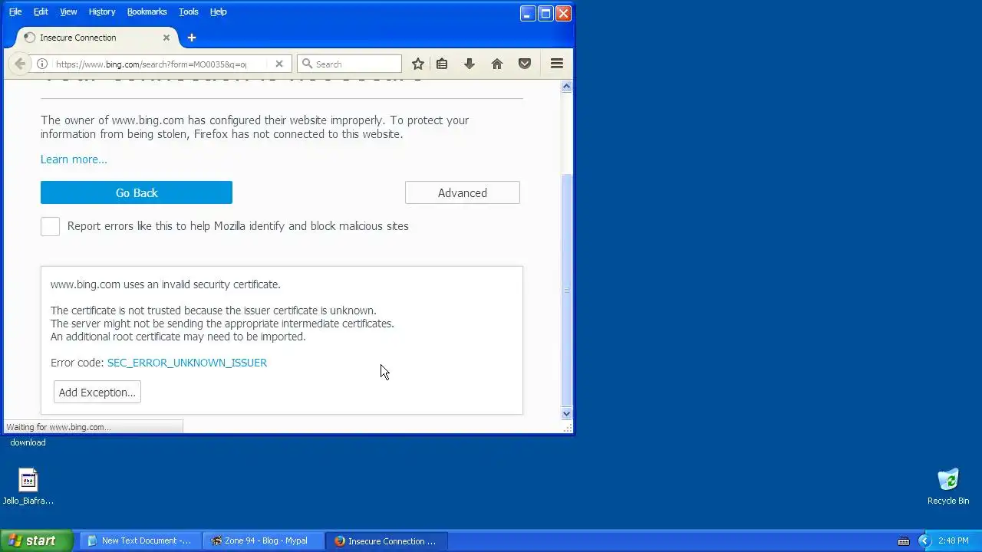Screen dimensions: 982x552
Task: Switch to Zone 94 Blog Mypal taskbar item
Action: [x=263, y=541]
